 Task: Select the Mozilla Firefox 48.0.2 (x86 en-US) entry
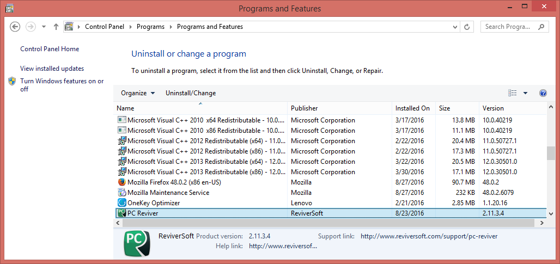(174, 182)
